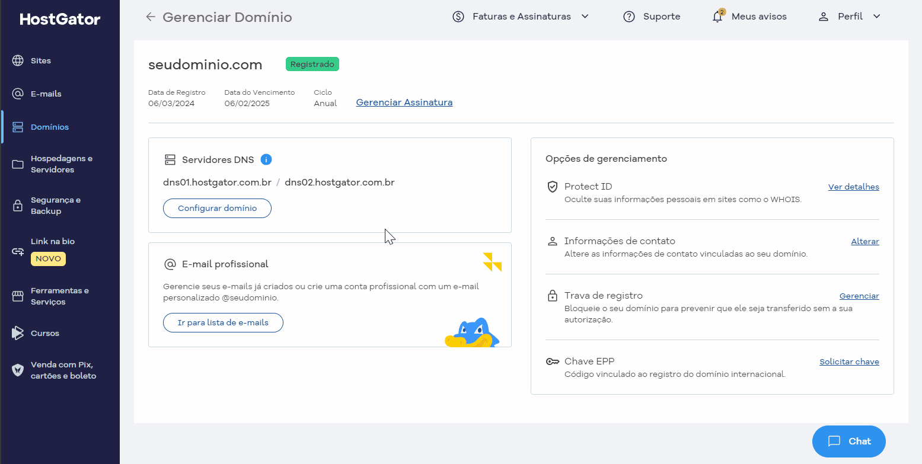Click the NOVO badge under Link na bio
Viewport: 922px width, 464px height.
[48, 259]
